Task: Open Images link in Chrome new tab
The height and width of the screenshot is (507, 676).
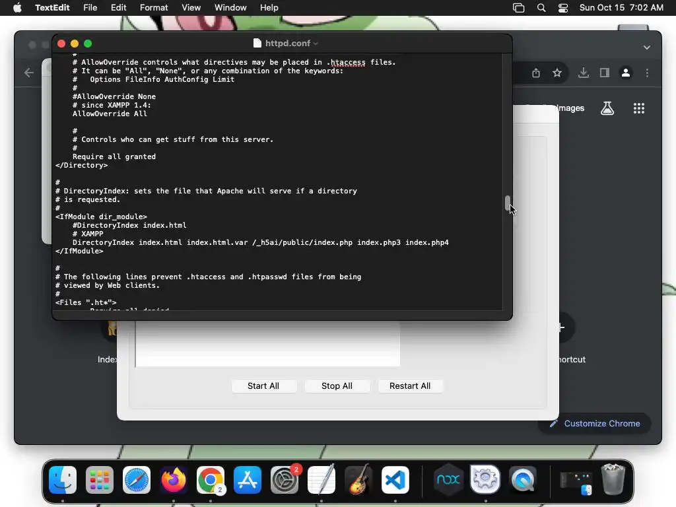Action: (x=571, y=108)
